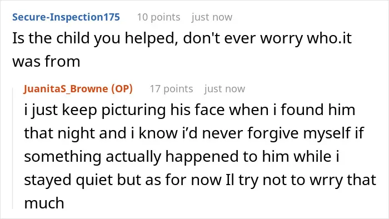Click the line 'that night and i know'

pos(194,133)
